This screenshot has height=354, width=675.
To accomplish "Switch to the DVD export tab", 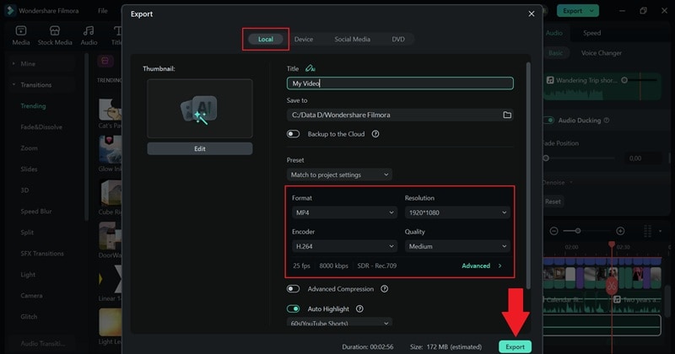I will point(398,39).
